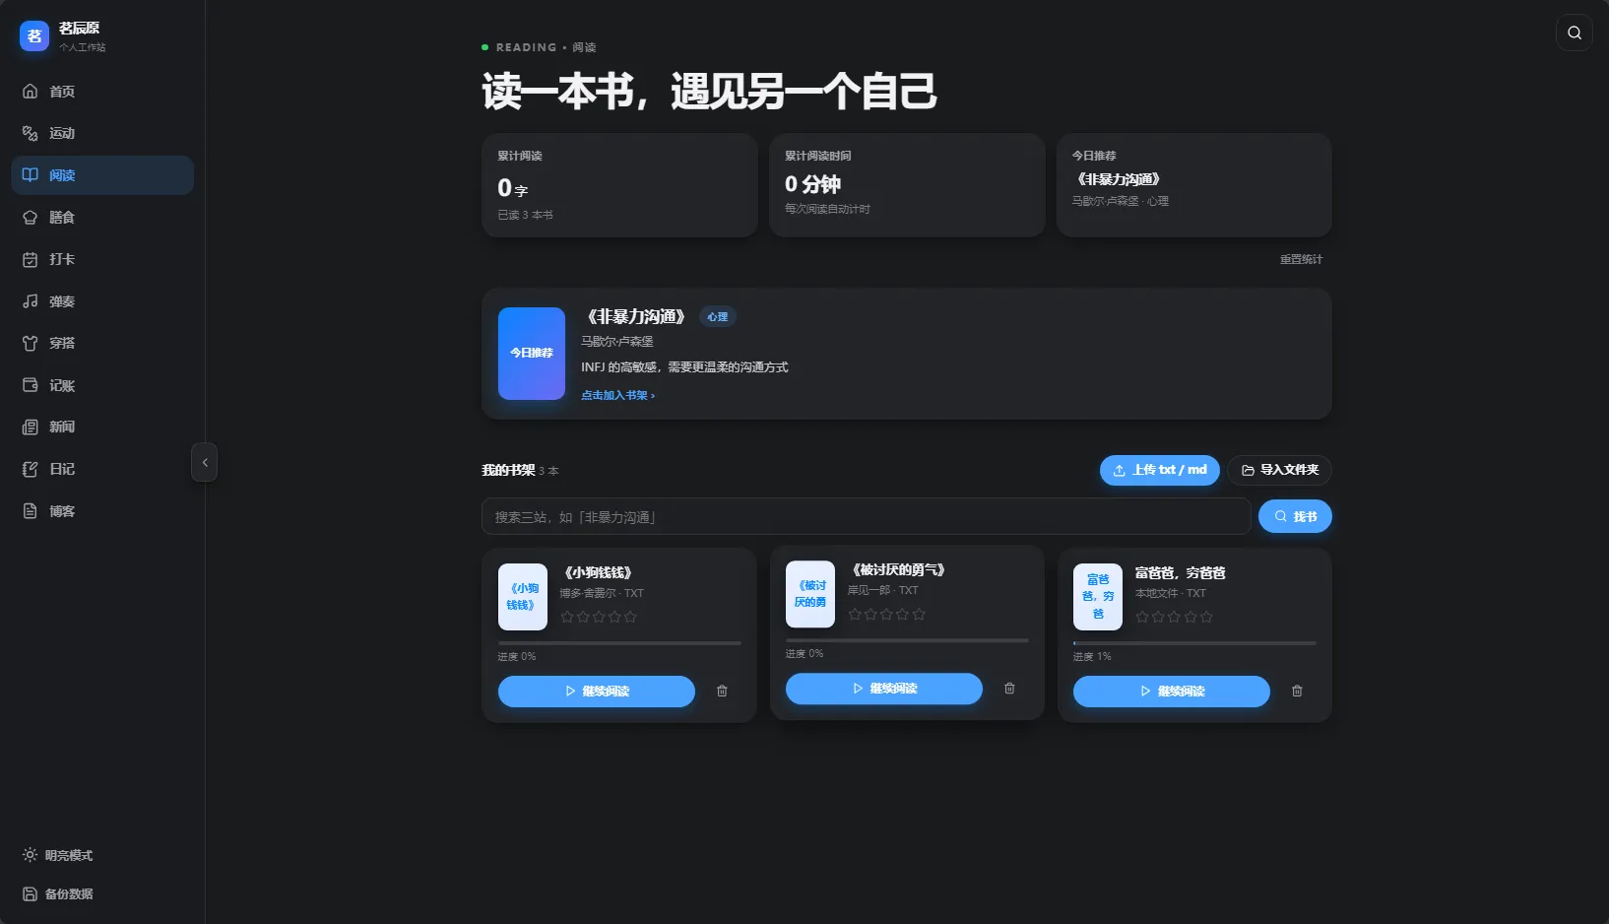This screenshot has width=1609, height=924.
Task: Click the 弹奏 music note icon
Action: [31, 301]
